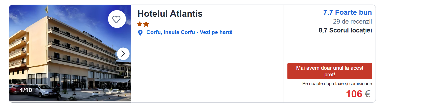Viewport: 431px width, 107px height.
Task: Click the second orange star rating
Action: point(146,24)
